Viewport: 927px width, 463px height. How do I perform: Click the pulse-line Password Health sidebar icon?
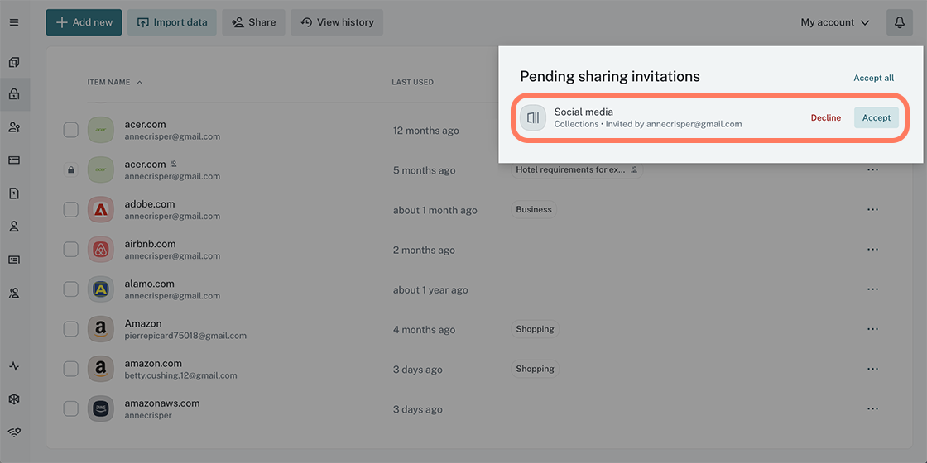point(14,365)
